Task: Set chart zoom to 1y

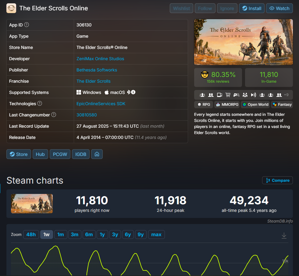Action: [x=102, y=234]
